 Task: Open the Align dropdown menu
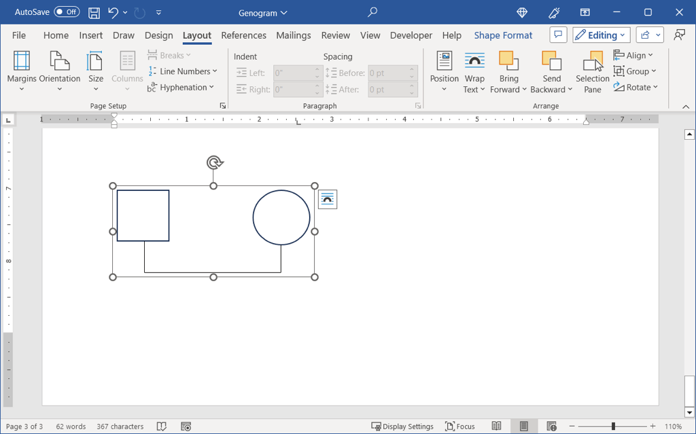(633, 55)
